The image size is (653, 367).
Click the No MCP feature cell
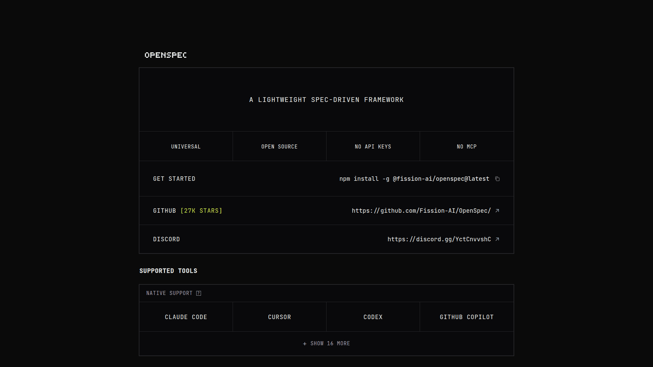(467, 146)
